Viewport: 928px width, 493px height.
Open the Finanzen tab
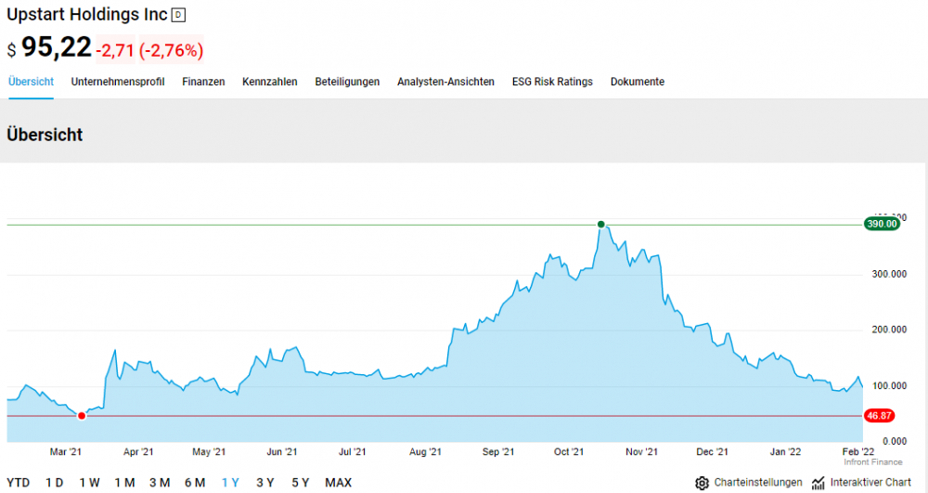[x=203, y=82]
